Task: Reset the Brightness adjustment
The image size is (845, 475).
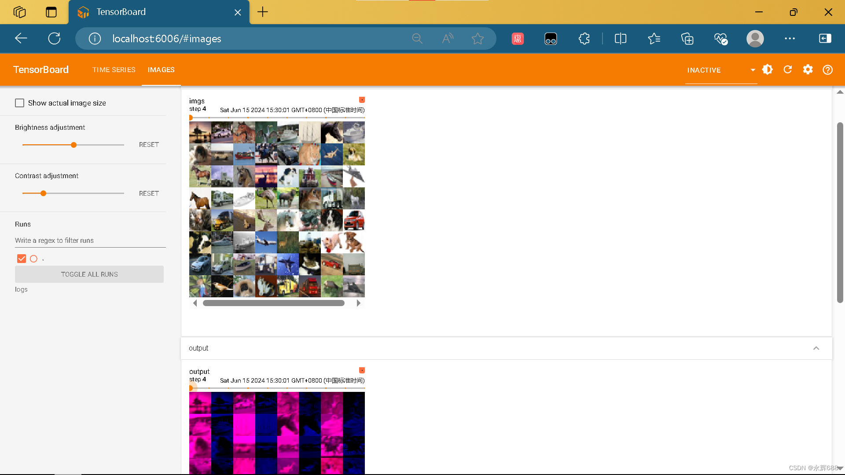Action: tap(149, 145)
